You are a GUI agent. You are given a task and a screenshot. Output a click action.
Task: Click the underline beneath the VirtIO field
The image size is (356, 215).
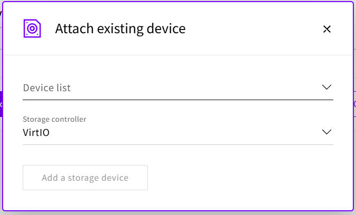click(x=177, y=144)
